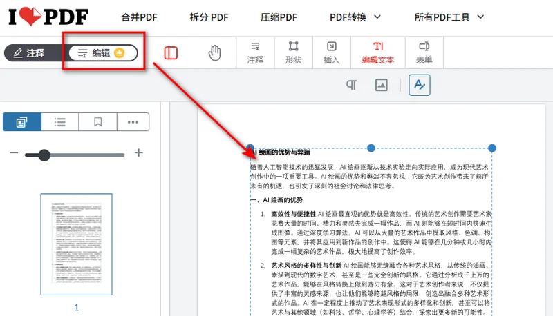Switch to 注释 annotate mode

click(29, 53)
